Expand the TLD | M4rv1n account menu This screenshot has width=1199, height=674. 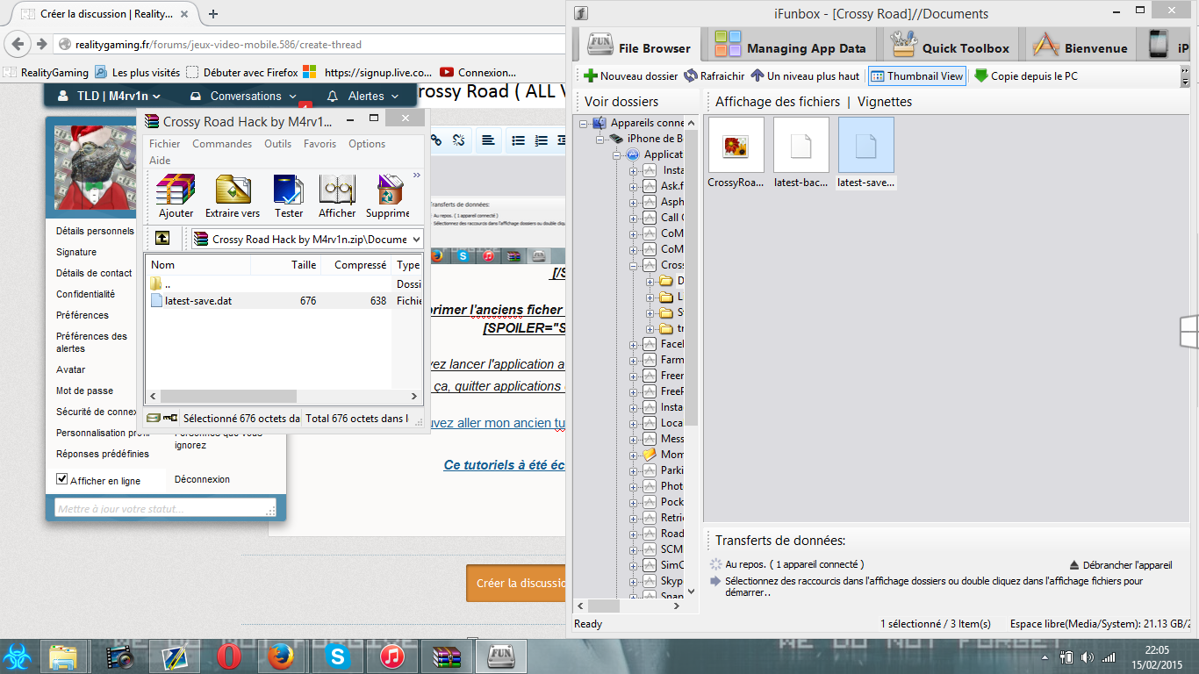point(110,96)
